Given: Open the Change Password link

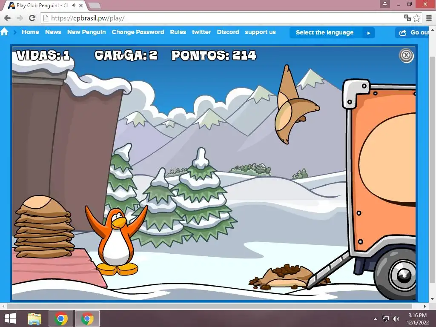Looking at the screenshot, I should pos(138,32).
